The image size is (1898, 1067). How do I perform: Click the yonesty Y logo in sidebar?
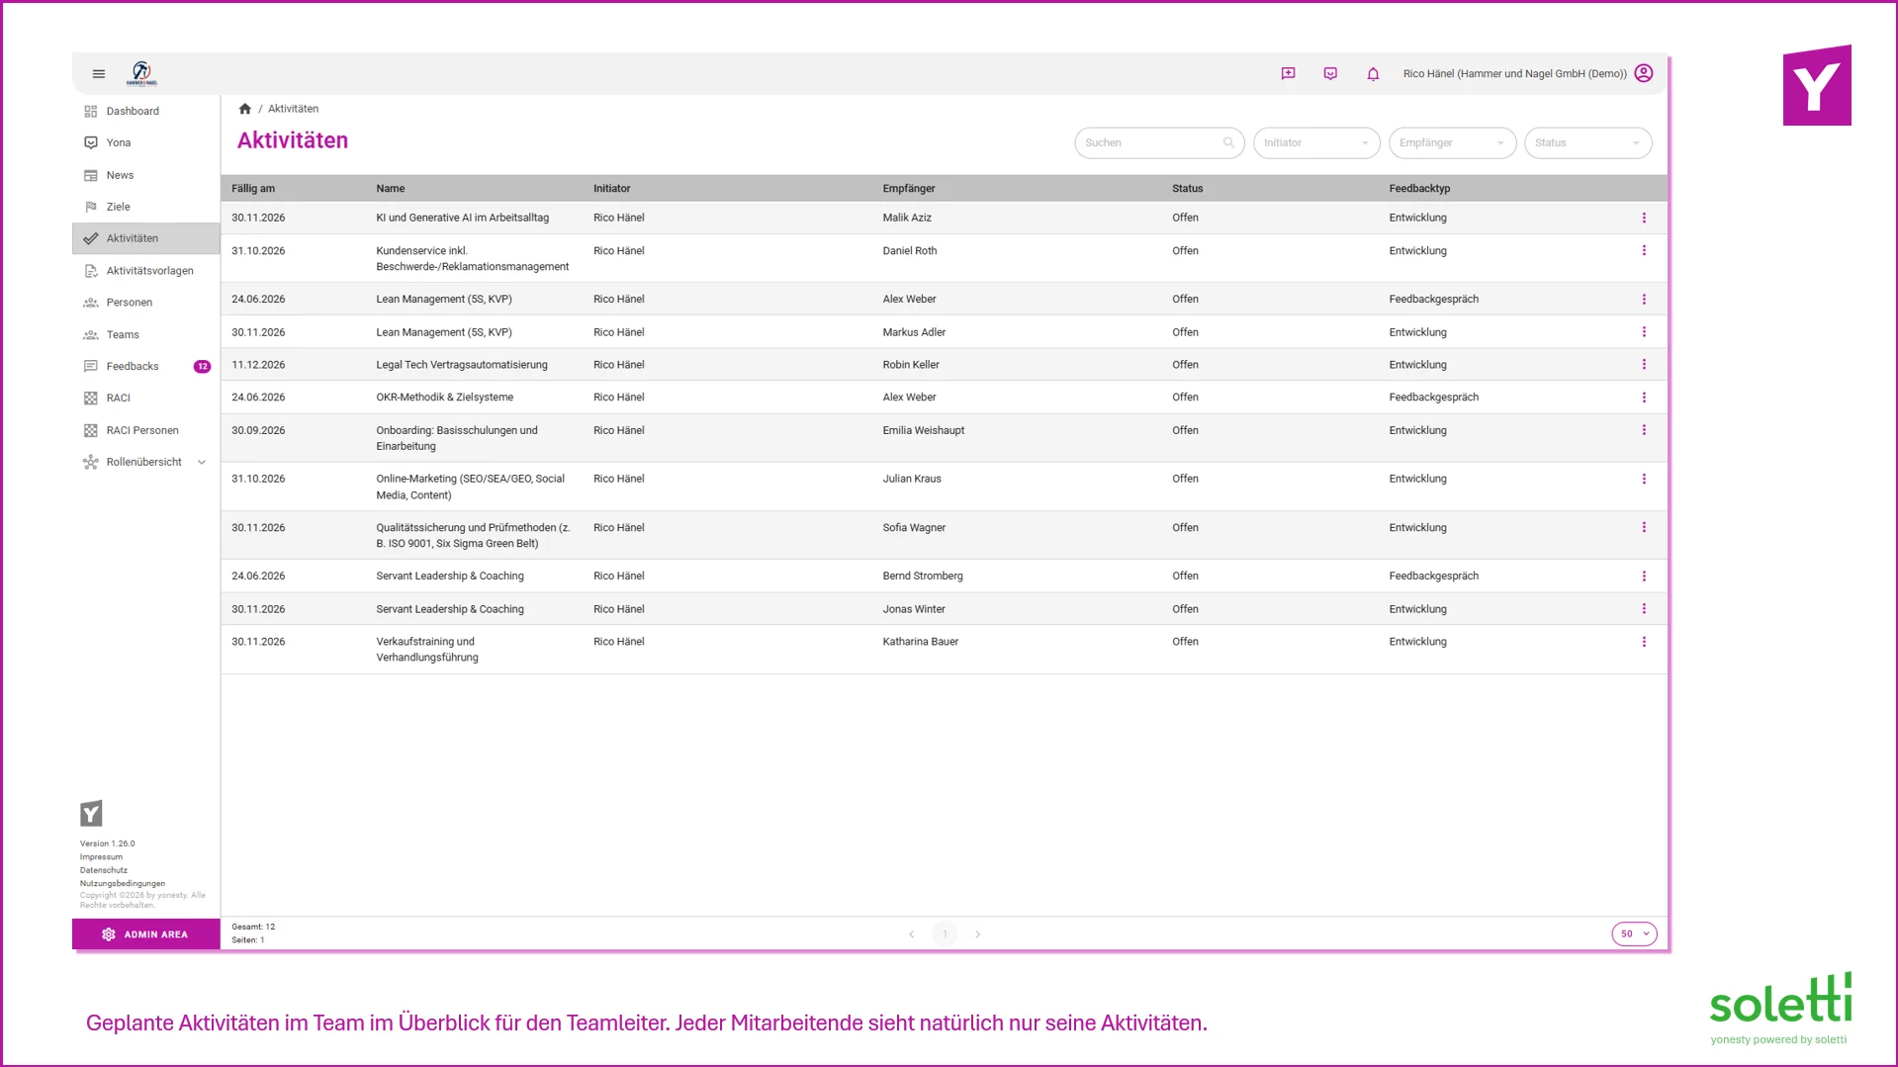pos(91,814)
